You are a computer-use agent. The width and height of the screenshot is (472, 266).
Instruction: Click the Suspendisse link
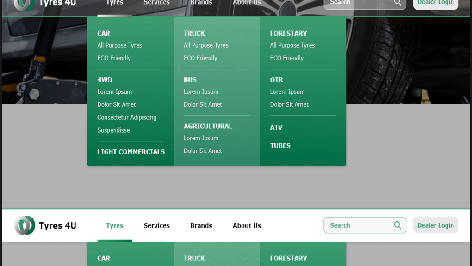[113, 130]
